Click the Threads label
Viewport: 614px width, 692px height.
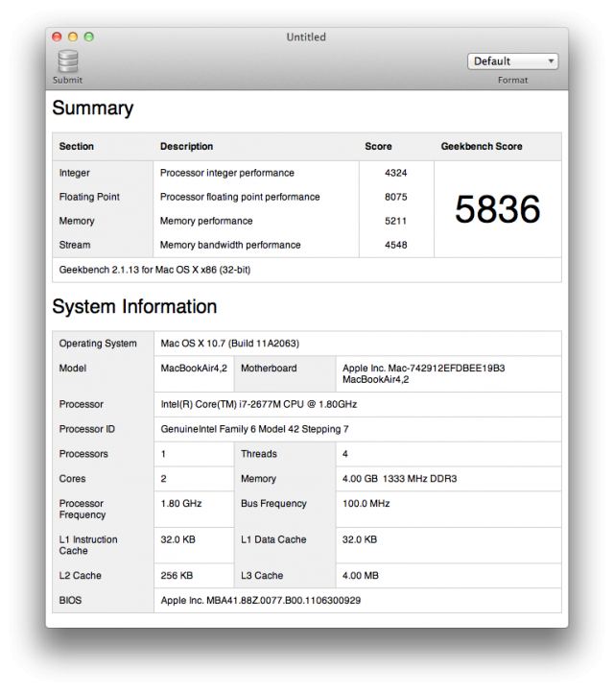coord(259,454)
